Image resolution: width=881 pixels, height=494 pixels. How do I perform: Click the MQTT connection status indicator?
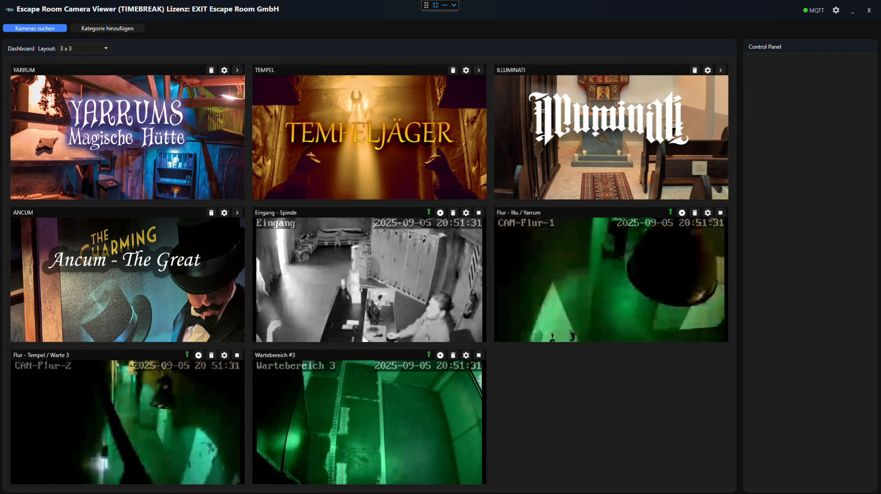[813, 10]
